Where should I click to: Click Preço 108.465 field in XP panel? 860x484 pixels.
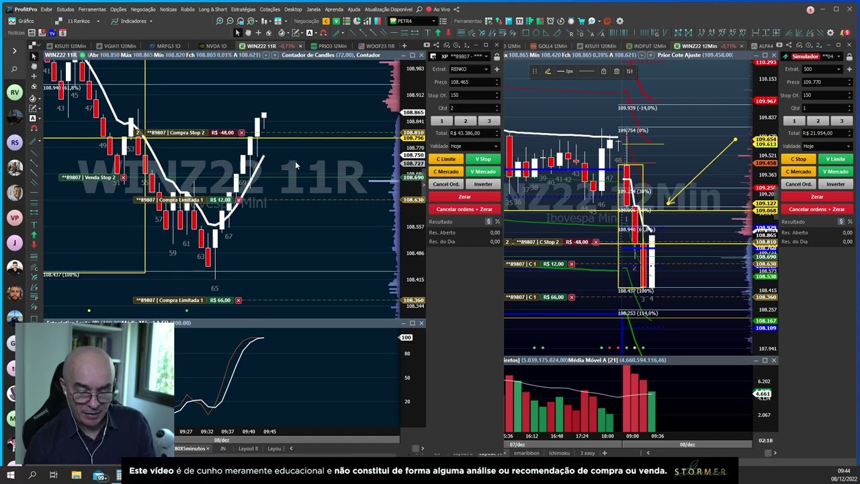coord(474,82)
